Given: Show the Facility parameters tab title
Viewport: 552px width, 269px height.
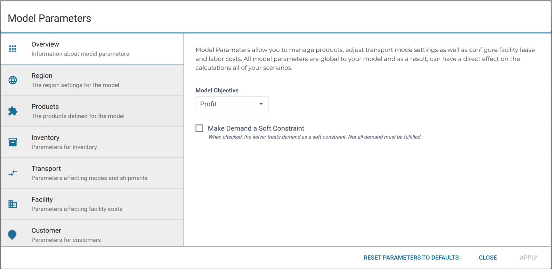Looking at the screenshot, I should point(42,200).
